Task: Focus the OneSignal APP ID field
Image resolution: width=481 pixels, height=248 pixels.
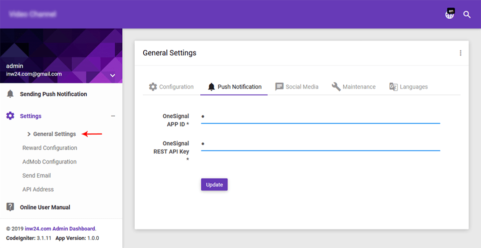Action: [x=320, y=116]
